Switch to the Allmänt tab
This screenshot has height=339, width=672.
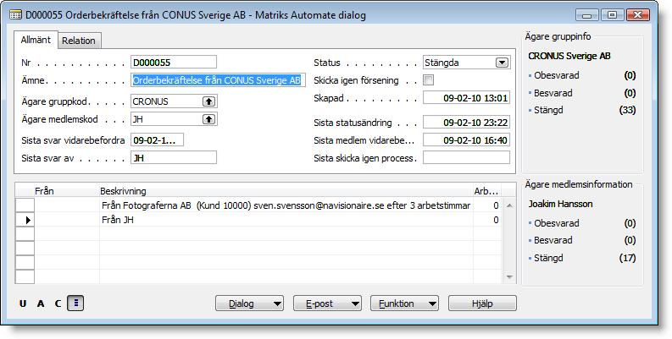coord(36,40)
